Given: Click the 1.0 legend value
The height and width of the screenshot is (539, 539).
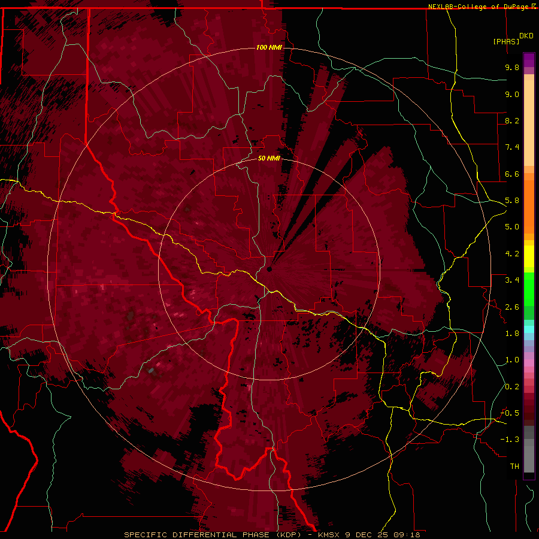Looking at the screenshot, I should click(512, 360).
